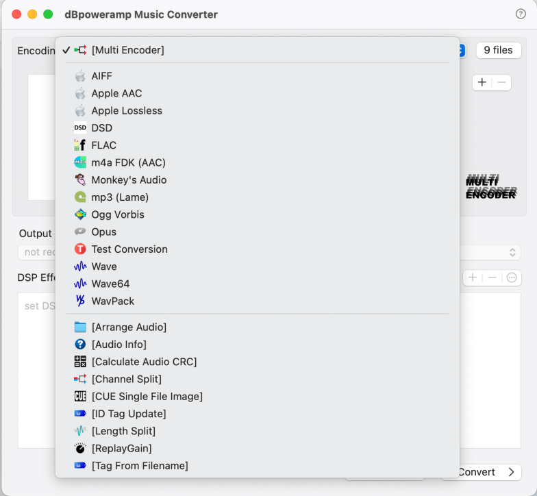Open the Output location dropdown arrows
537x496 pixels.
click(512, 252)
